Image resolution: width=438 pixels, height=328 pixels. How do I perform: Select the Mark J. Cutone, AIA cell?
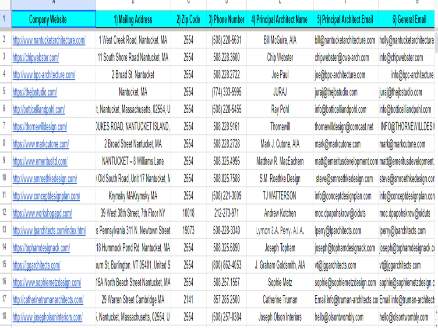click(x=280, y=144)
